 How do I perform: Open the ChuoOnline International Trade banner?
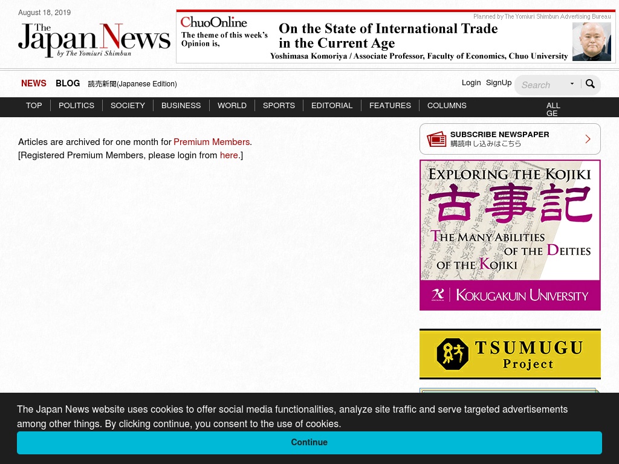click(x=396, y=36)
